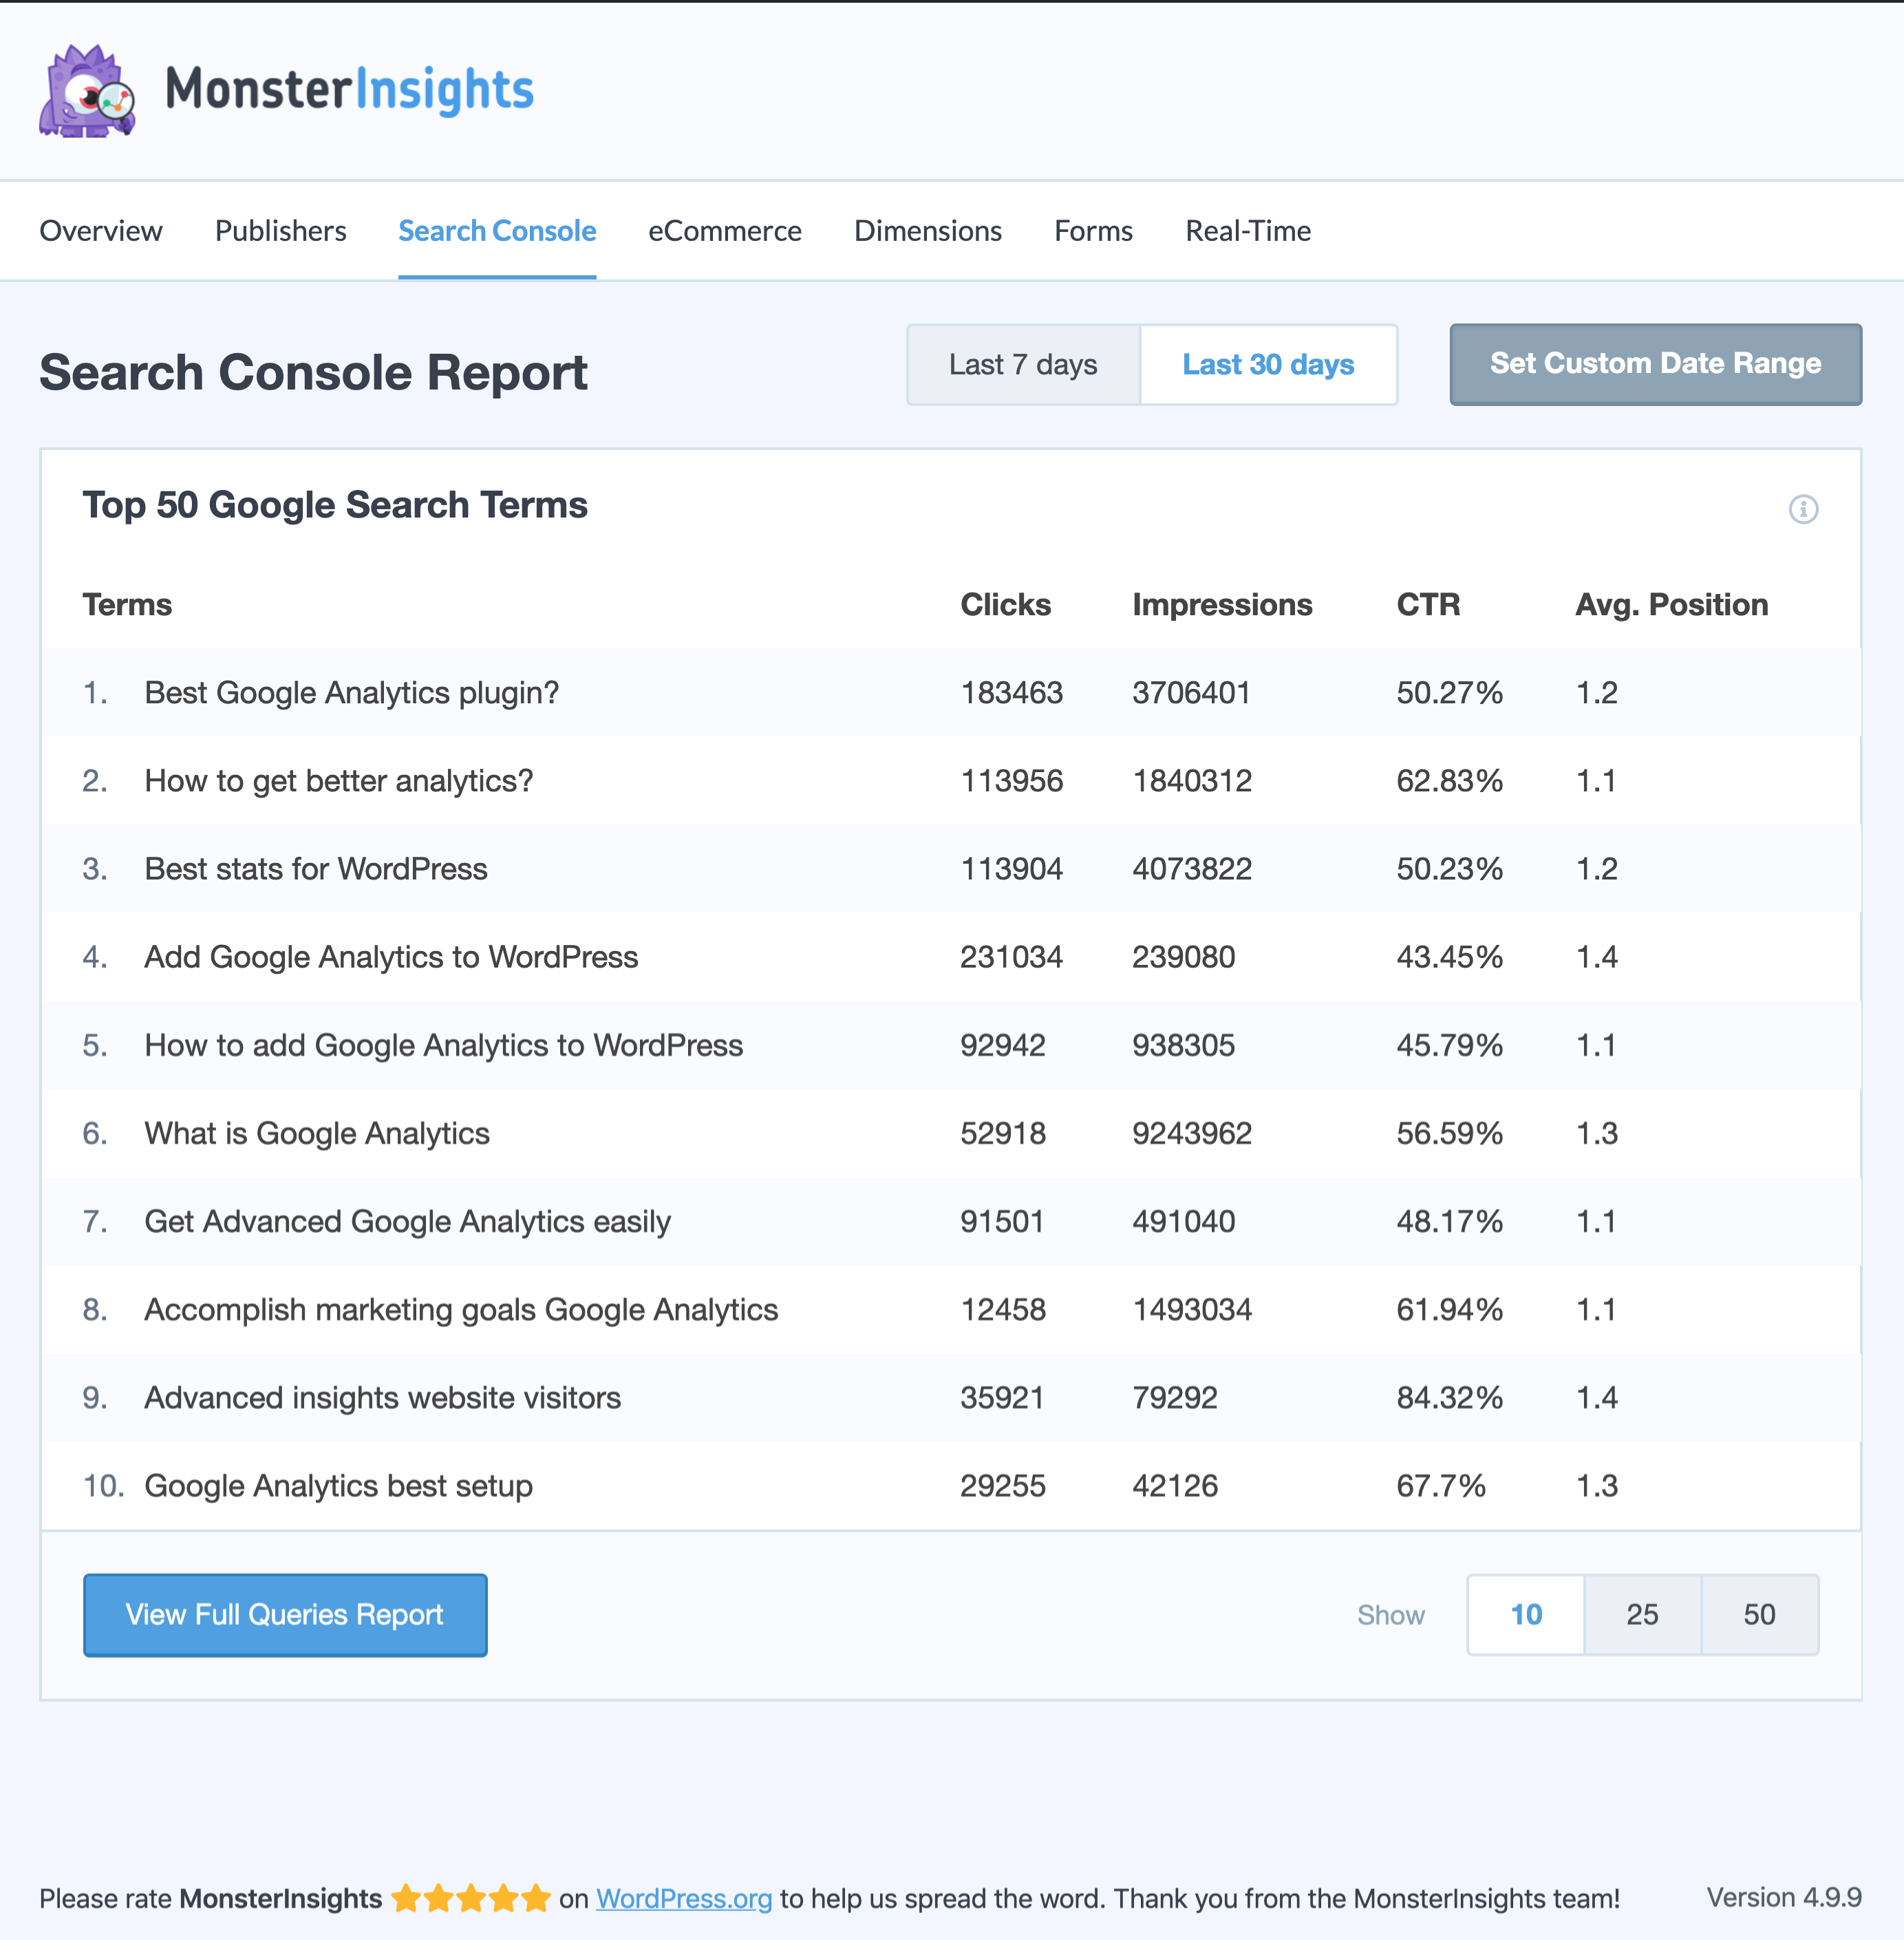Select the Last 30 days range
Image resolution: width=1904 pixels, height=1940 pixels.
(1267, 365)
